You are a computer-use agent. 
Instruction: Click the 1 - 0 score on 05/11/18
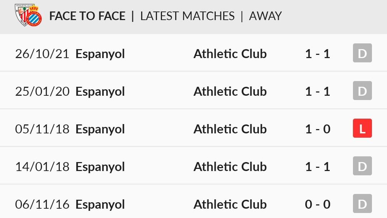(x=317, y=129)
